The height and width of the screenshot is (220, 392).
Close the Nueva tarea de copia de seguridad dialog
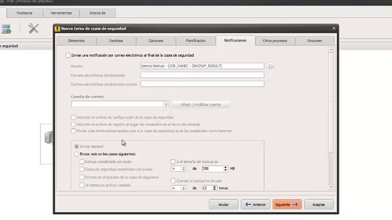334,29
